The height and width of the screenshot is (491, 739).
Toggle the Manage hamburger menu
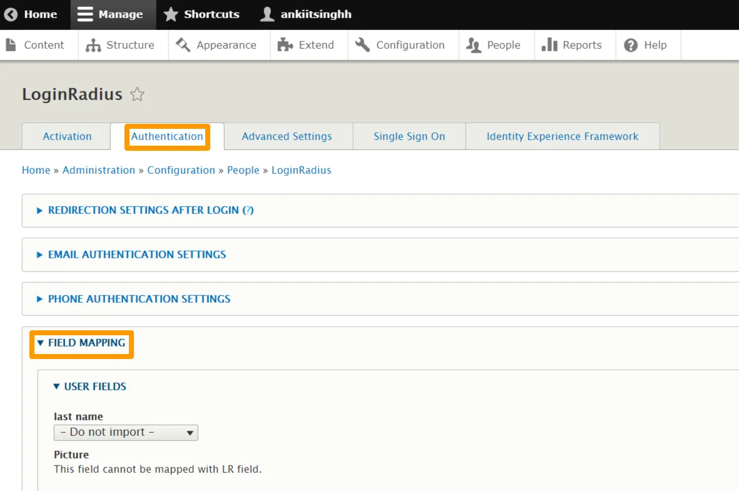tap(85, 14)
